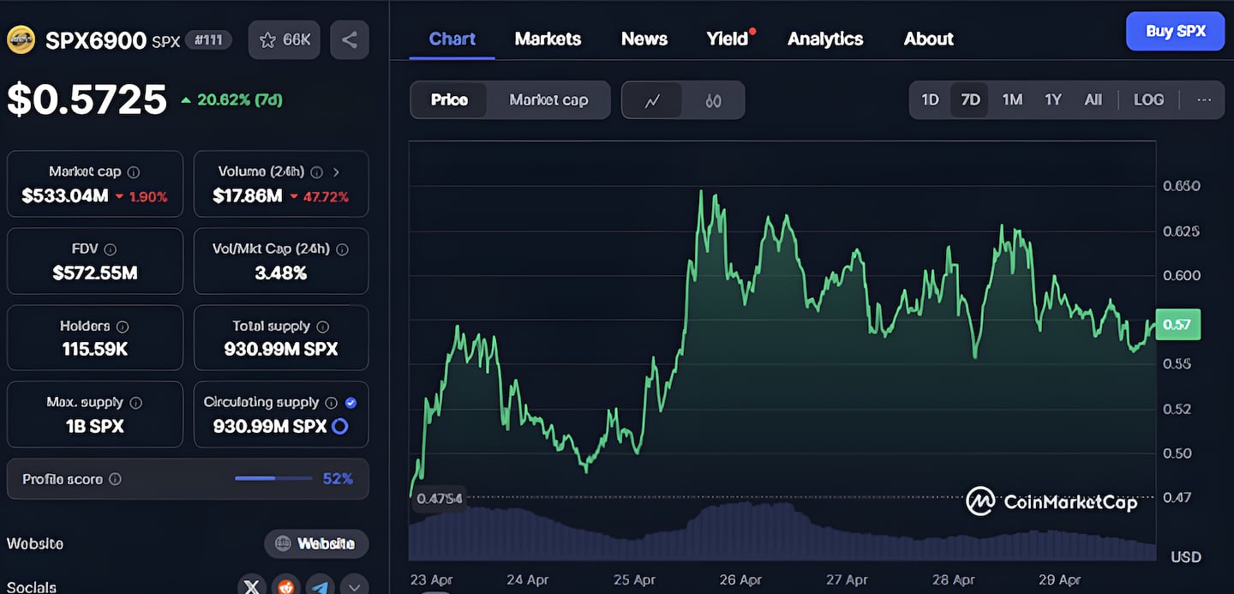Select the 1Y time range
This screenshot has height=594, width=1234.
[1053, 99]
